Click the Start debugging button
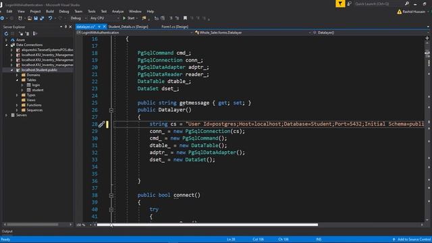Screen dimensions: 432x243 (x=129, y=18)
